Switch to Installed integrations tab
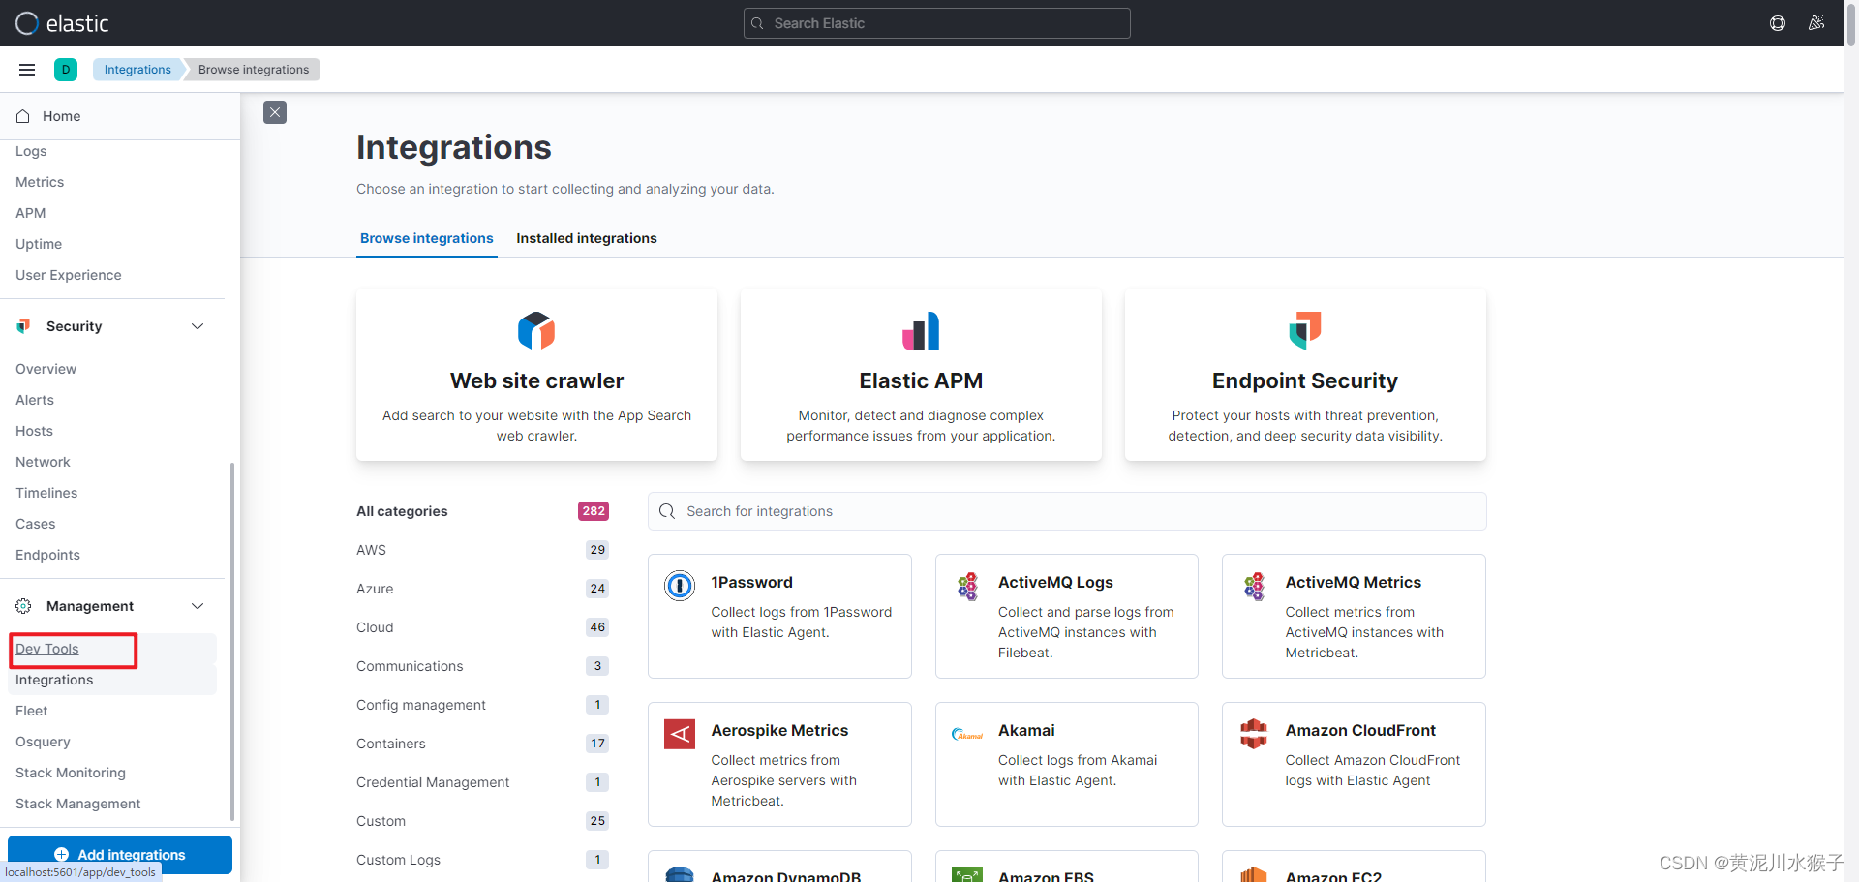The width and height of the screenshot is (1859, 882). pos(587,238)
